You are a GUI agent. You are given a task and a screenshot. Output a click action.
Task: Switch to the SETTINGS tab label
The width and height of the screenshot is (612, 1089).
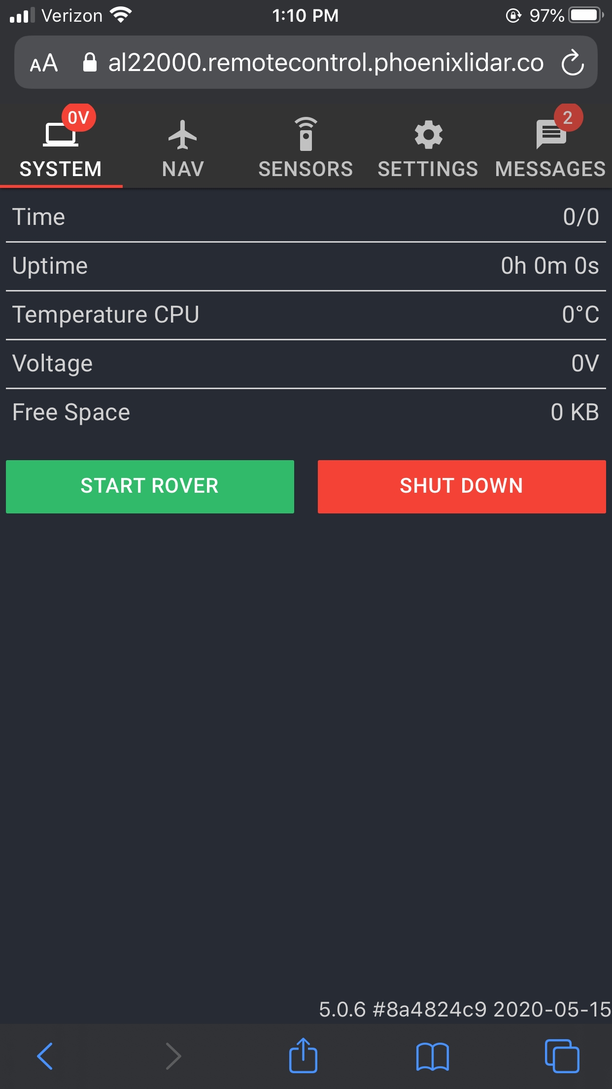[428, 169]
